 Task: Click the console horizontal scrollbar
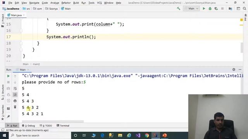(x=53, y=121)
